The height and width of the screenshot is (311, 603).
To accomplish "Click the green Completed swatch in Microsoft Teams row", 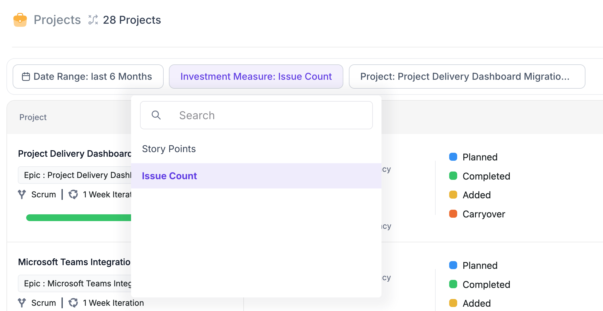I will click(x=453, y=284).
